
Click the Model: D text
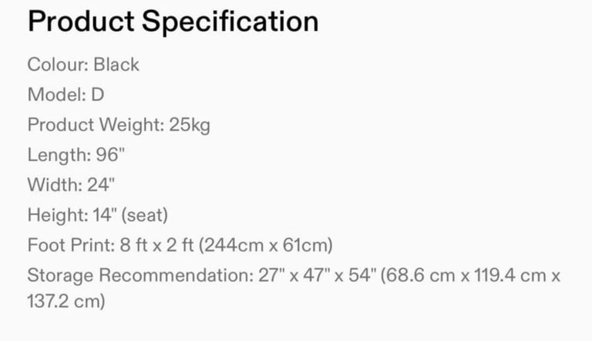pyautogui.click(x=66, y=95)
